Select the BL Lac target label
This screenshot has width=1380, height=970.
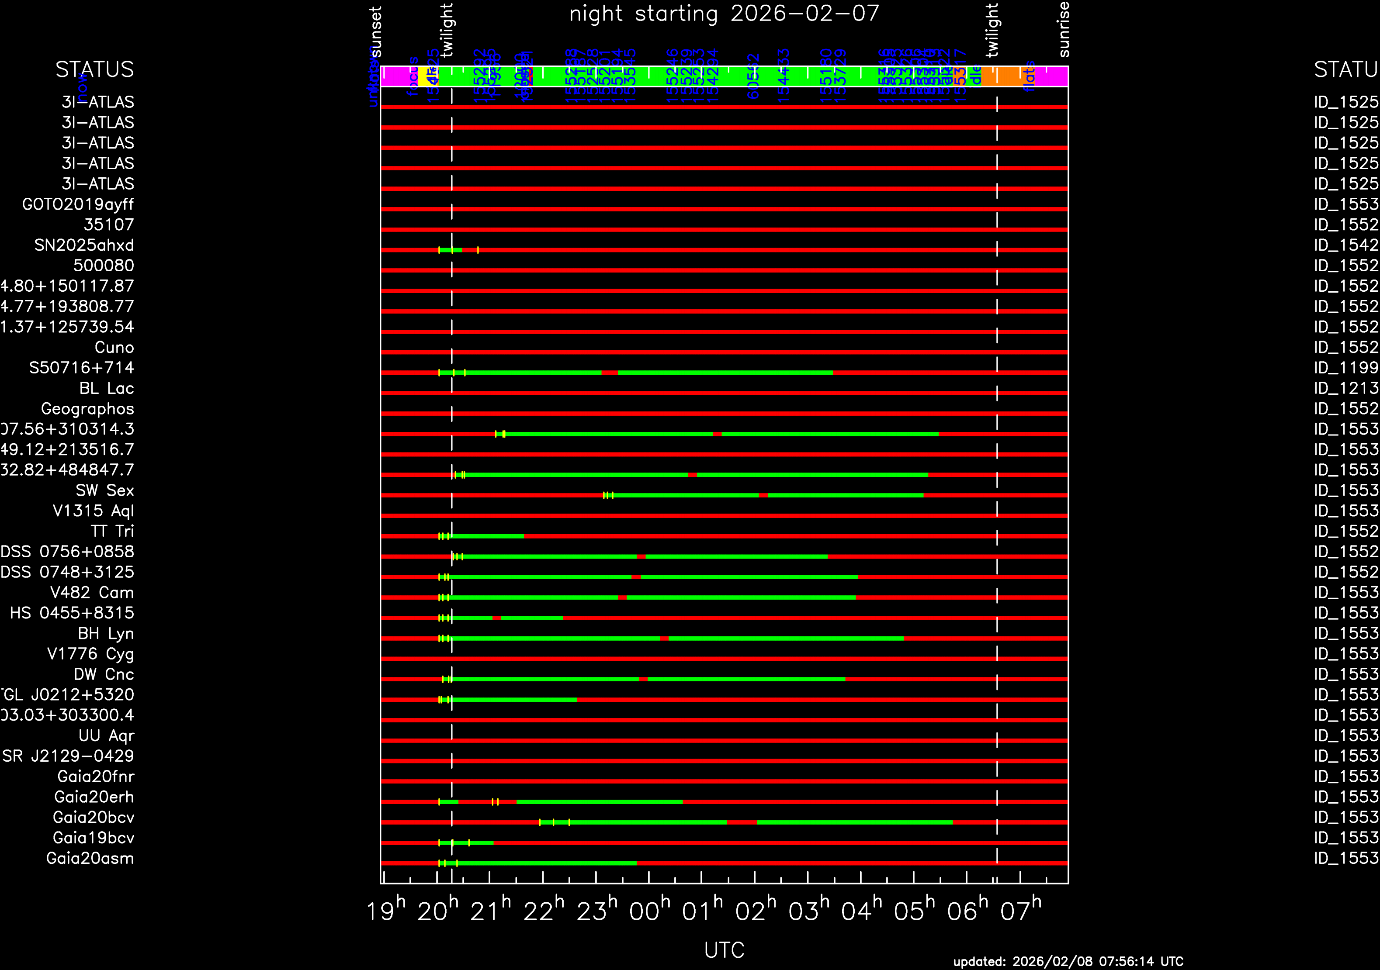click(x=106, y=389)
